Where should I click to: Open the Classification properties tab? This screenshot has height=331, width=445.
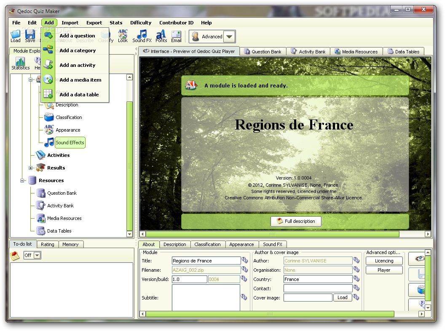(207, 244)
